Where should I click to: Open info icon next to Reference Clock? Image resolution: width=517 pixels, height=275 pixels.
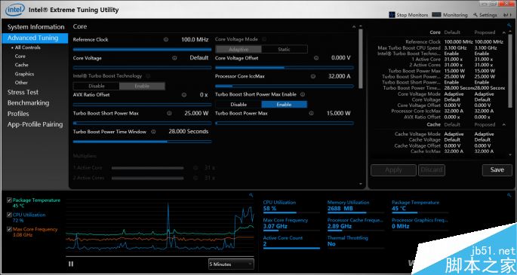pos(166,39)
